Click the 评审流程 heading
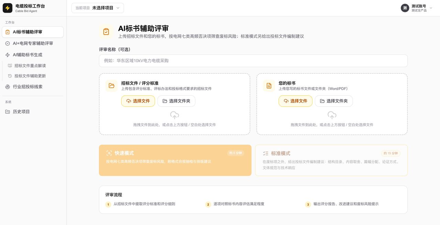Viewport: 440px width, 225px height. [114, 195]
